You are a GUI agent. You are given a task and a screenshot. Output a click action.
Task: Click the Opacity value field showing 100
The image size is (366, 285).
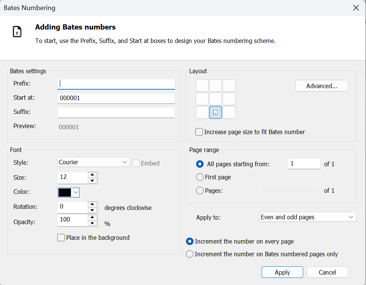[x=73, y=220]
